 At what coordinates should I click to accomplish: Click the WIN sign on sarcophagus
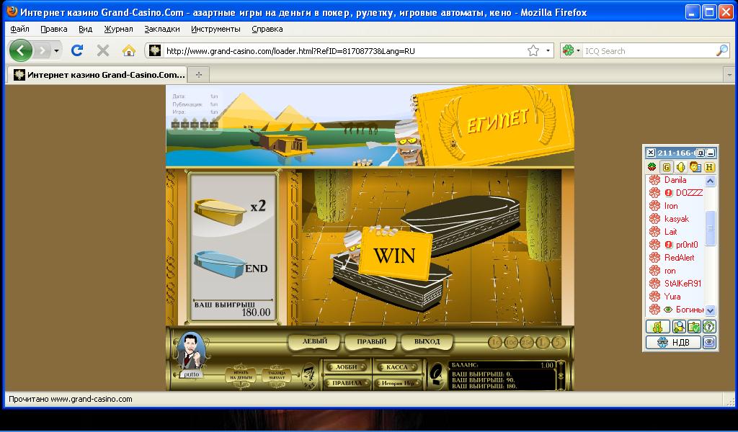click(x=394, y=256)
